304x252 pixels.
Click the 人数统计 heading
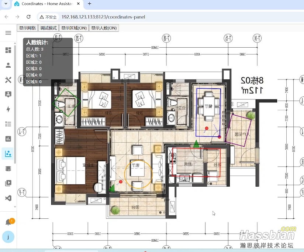click(37, 42)
